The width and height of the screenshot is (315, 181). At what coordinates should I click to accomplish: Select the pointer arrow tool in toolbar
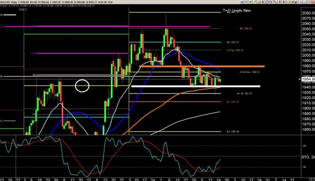[242, 2]
